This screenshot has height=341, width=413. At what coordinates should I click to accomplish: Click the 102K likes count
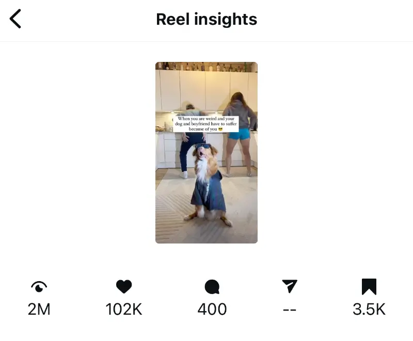(124, 309)
